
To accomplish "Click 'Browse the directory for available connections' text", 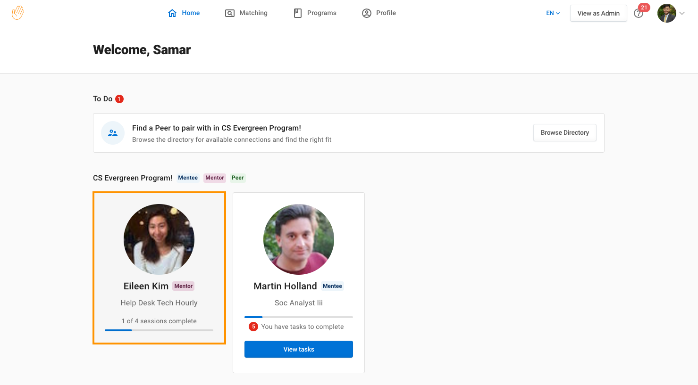I will [232, 139].
